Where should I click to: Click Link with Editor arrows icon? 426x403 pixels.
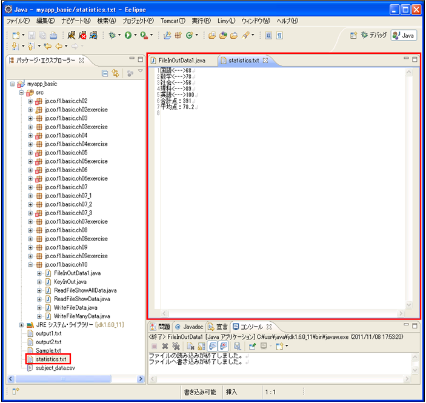(x=115, y=73)
